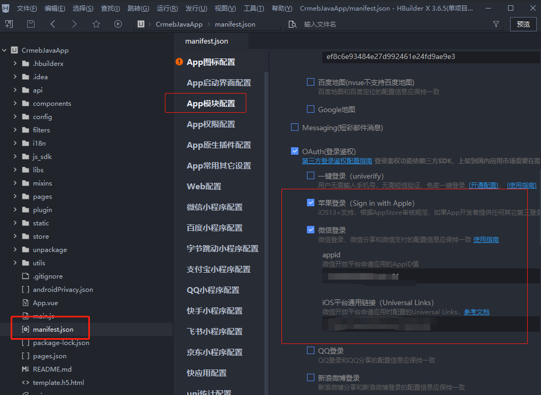Click the 预览 preview button

click(x=523, y=24)
